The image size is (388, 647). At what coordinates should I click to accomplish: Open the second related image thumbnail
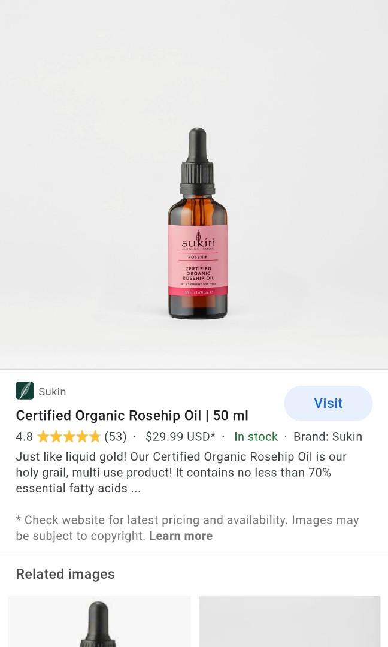pyautogui.click(x=289, y=621)
